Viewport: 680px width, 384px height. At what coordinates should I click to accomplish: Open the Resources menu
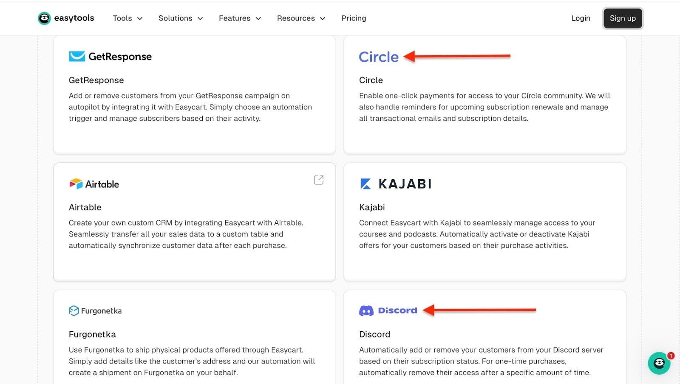click(x=301, y=18)
